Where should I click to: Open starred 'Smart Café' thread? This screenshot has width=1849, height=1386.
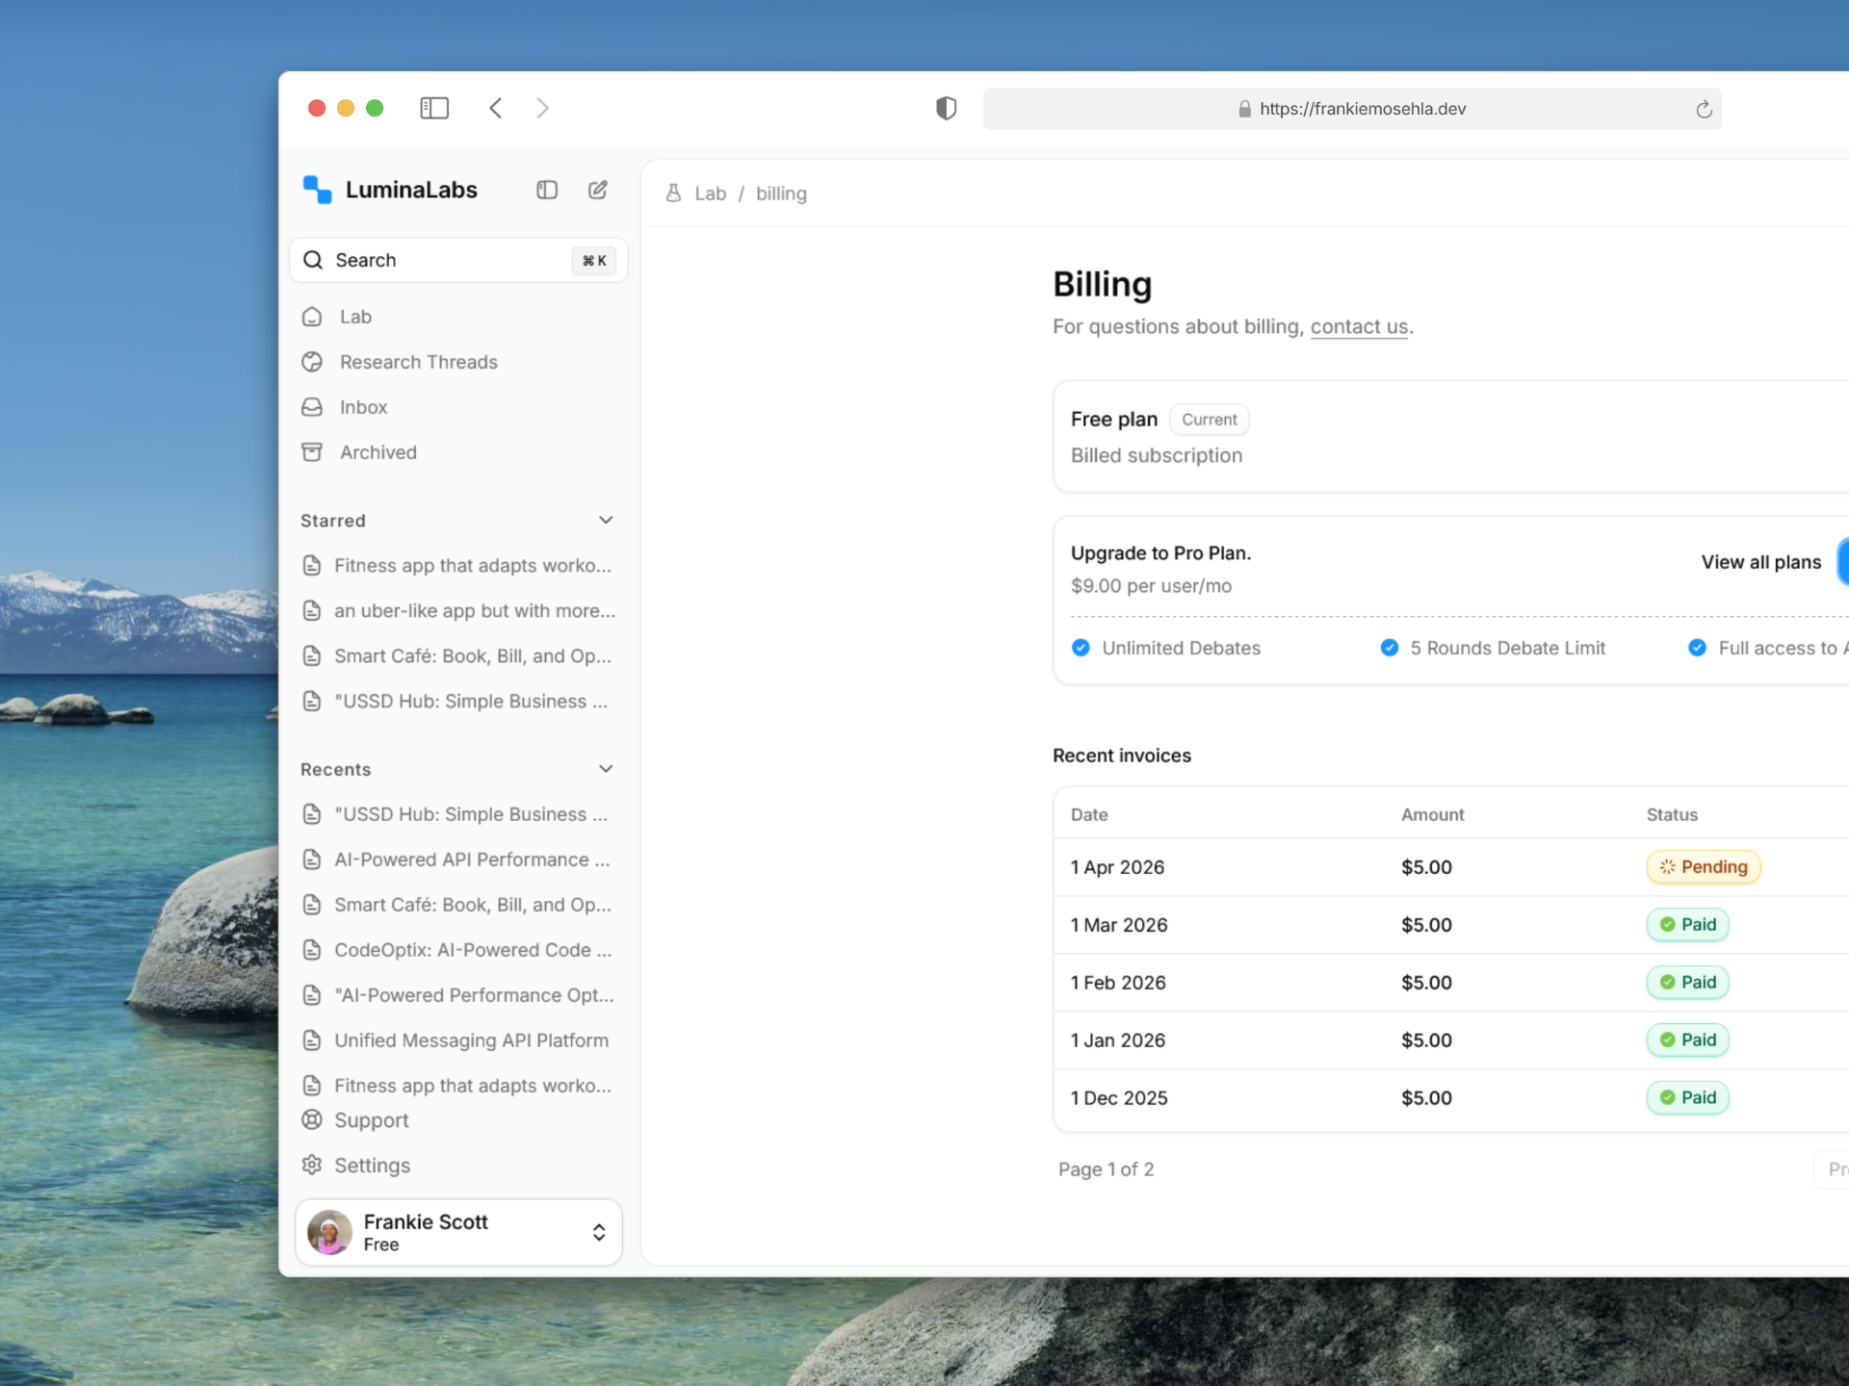pos(458,656)
